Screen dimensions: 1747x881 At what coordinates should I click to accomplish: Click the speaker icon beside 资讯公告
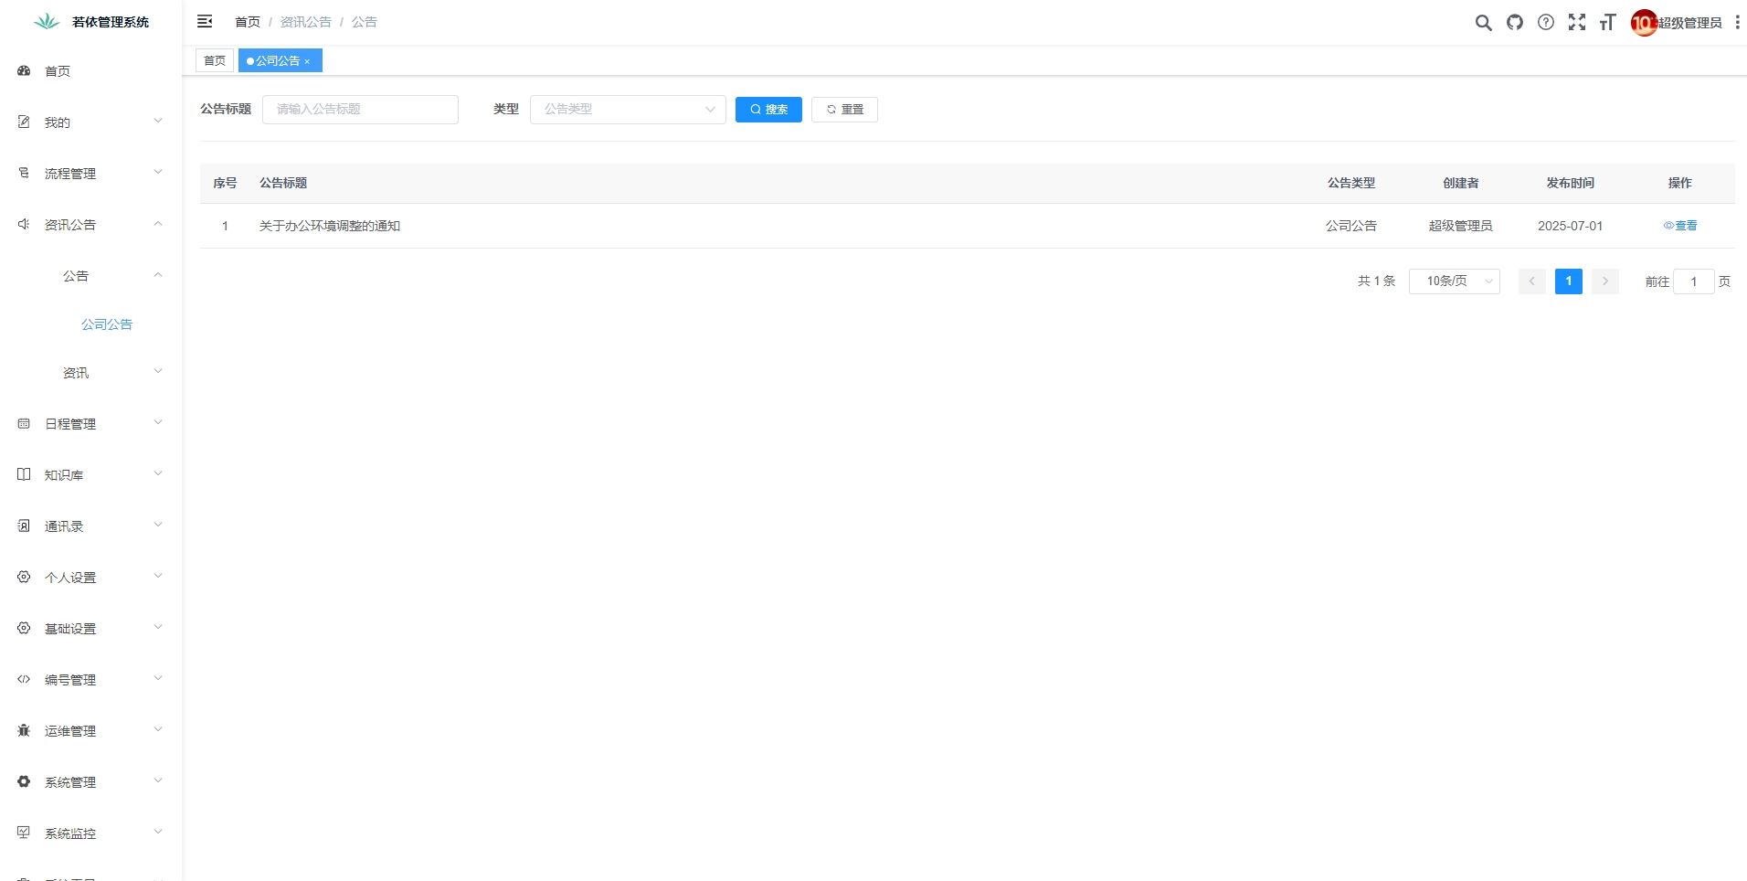pos(24,224)
